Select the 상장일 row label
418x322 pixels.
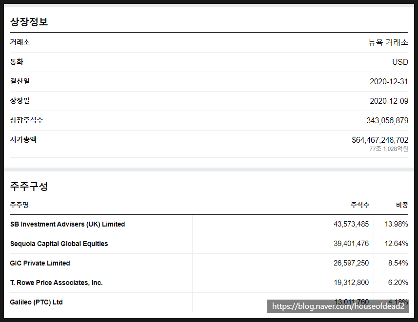tap(20, 101)
